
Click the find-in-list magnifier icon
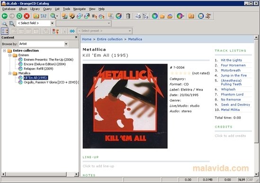(12, 24)
